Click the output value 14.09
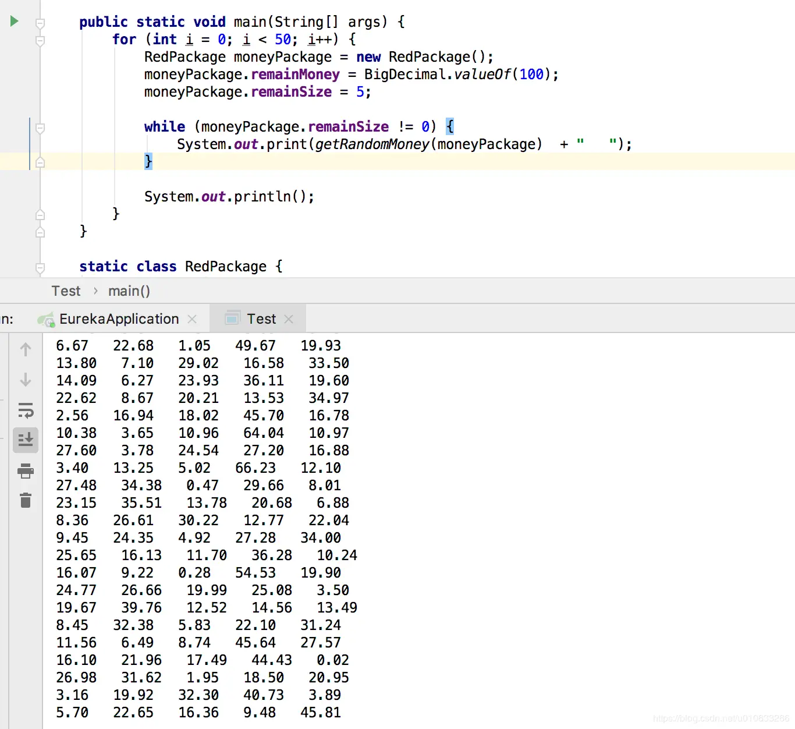The width and height of the screenshot is (795, 729). (76, 381)
